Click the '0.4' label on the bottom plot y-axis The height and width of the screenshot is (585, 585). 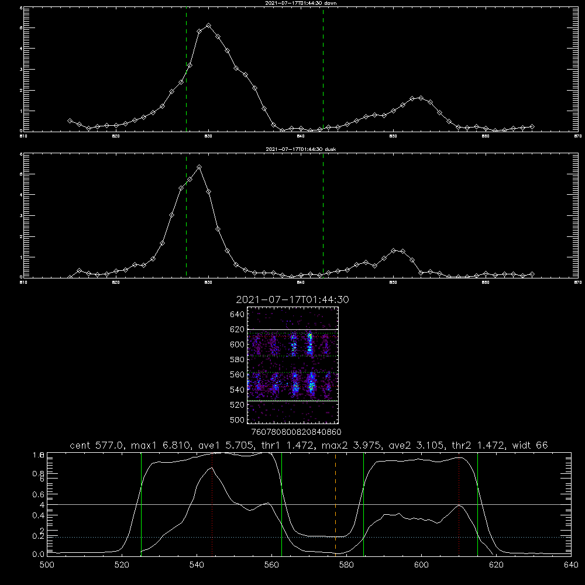(x=39, y=515)
